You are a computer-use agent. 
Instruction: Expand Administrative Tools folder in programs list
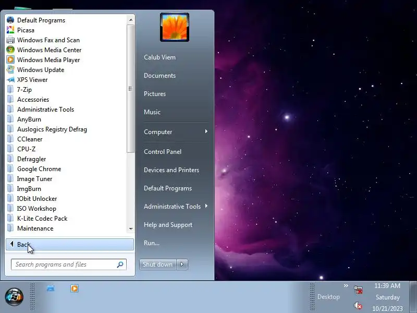coord(45,110)
